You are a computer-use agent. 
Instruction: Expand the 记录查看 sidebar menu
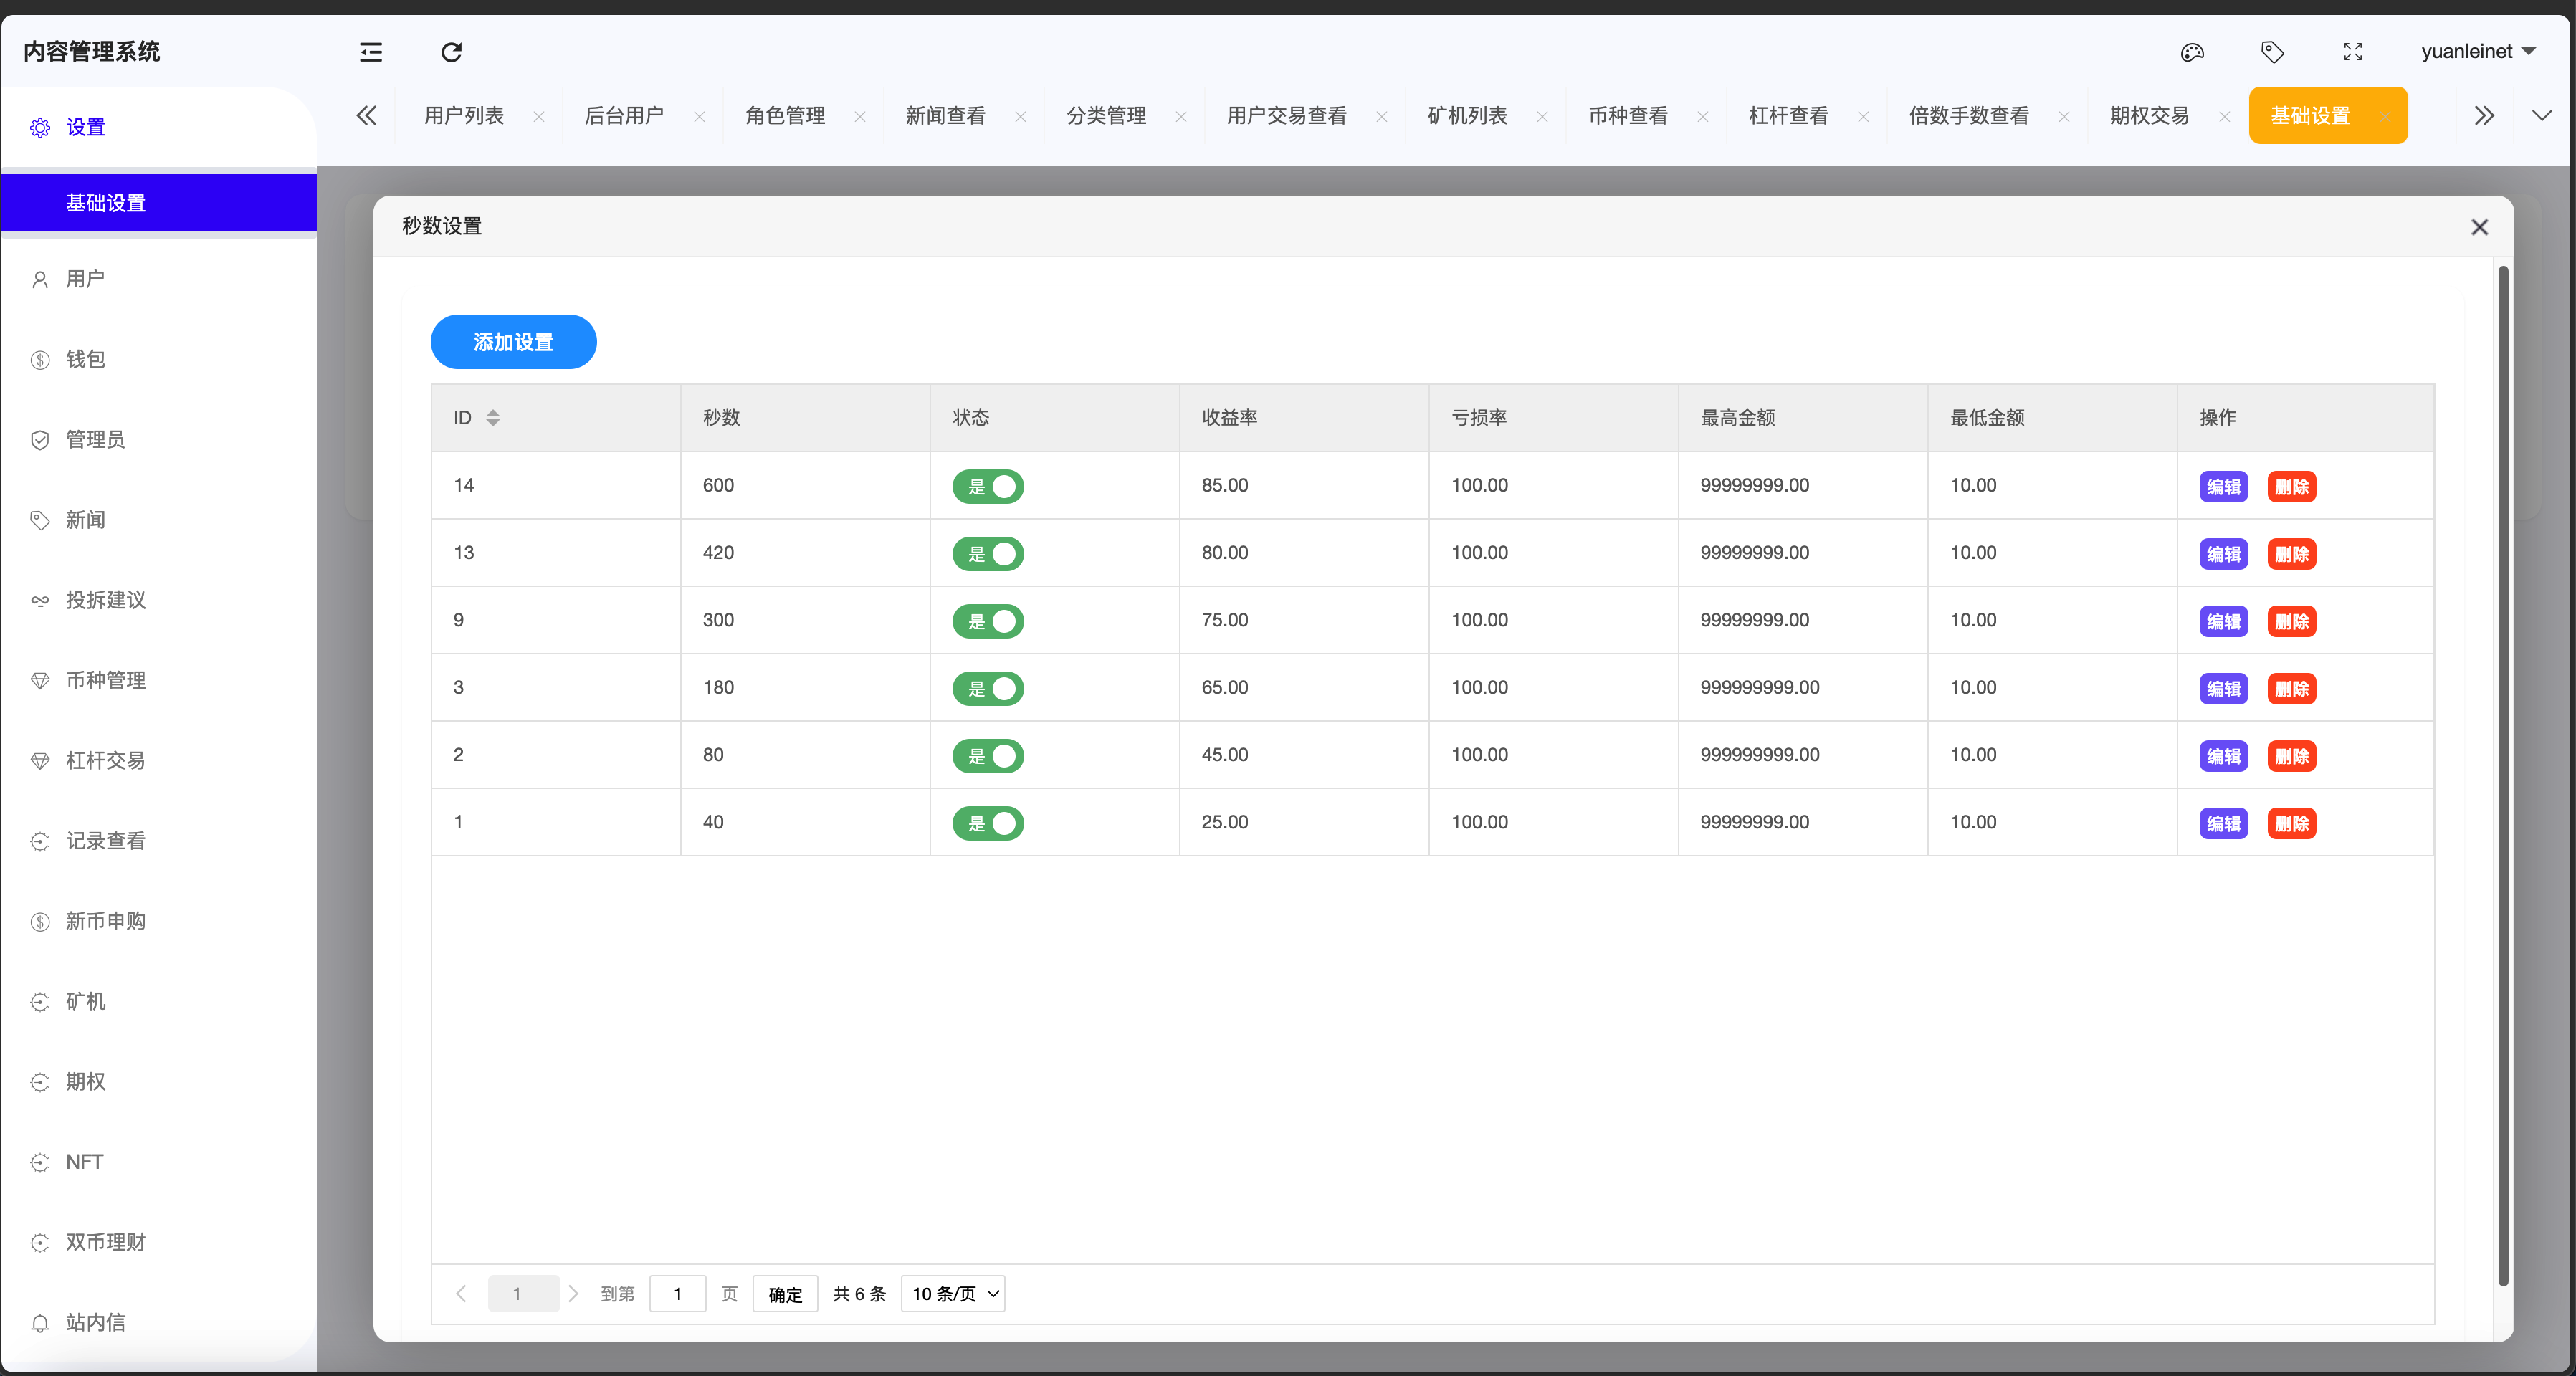point(159,841)
